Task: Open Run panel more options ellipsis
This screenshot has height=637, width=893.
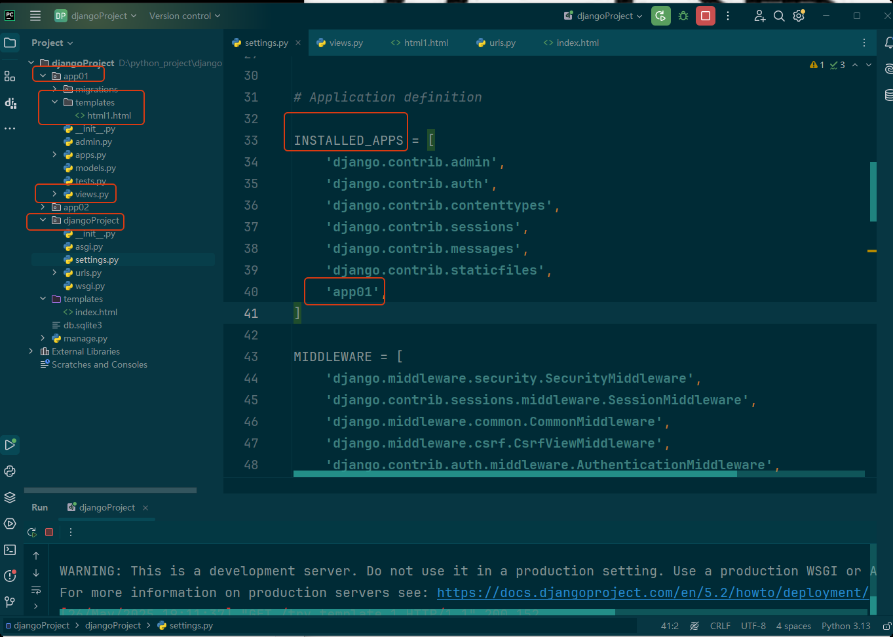Action: click(x=71, y=532)
